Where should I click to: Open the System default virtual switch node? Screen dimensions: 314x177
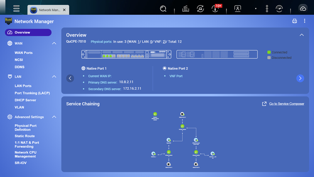coord(155,114)
